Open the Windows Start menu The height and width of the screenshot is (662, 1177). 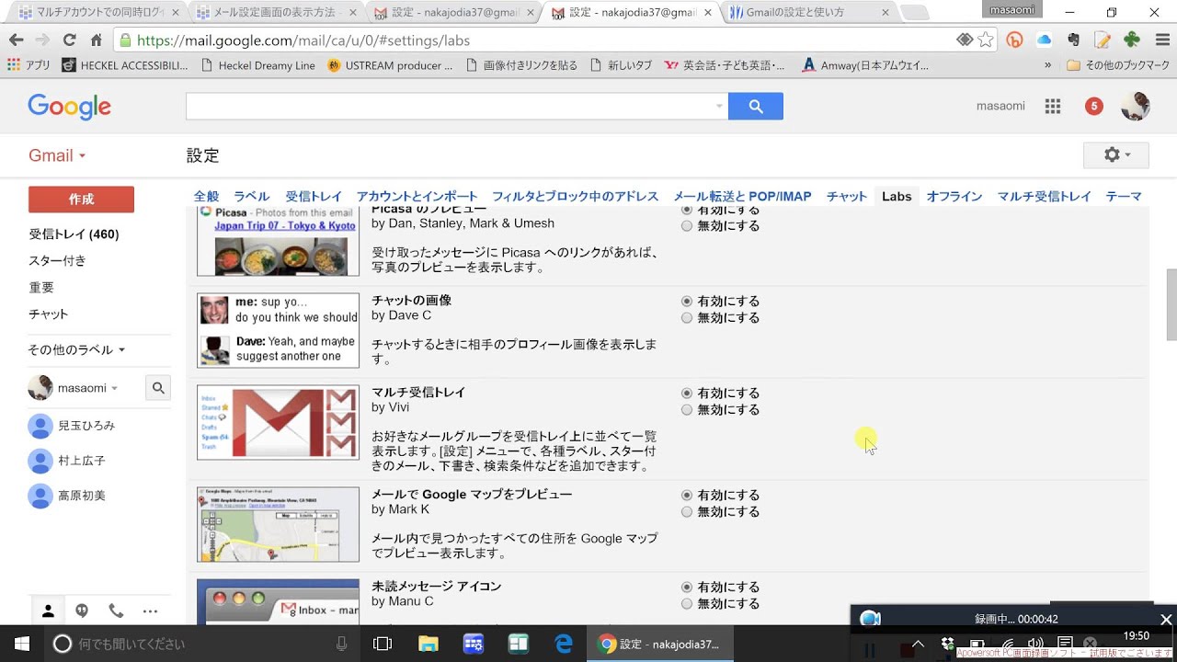[21, 644]
